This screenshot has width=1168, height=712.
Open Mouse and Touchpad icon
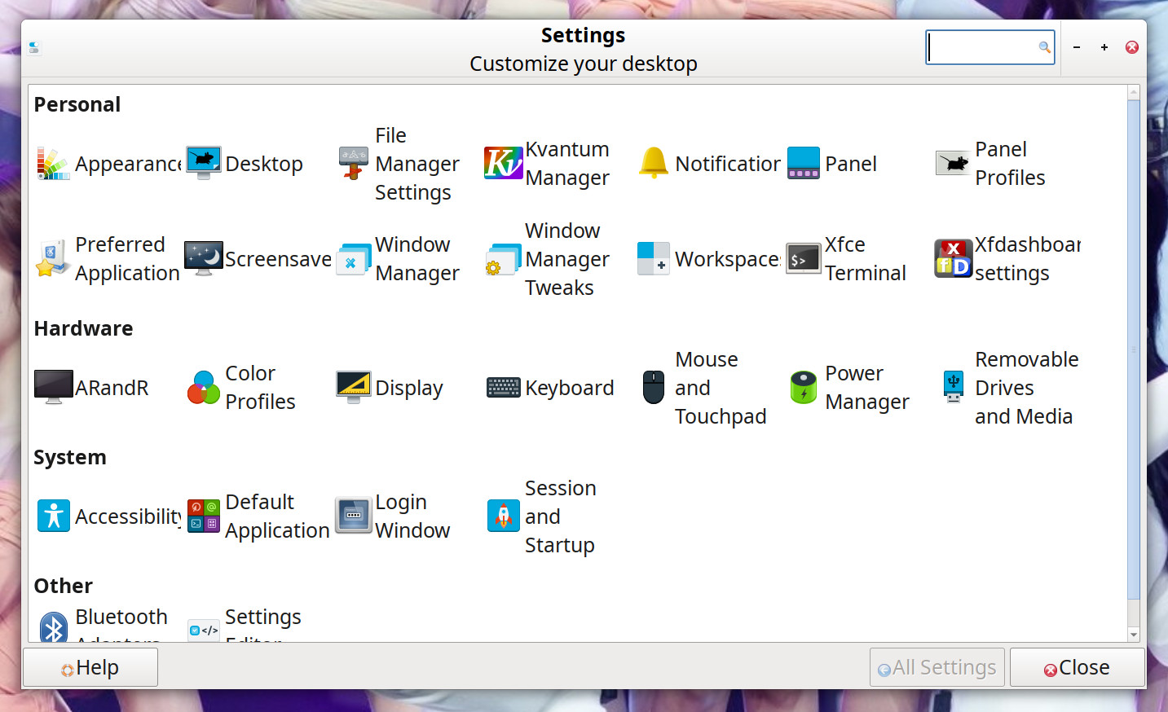(x=654, y=388)
